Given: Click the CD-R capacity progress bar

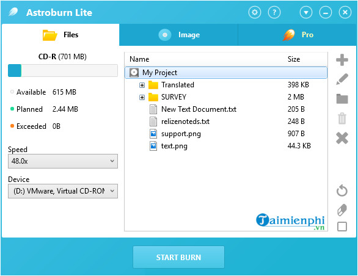Looking at the screenshot, I should [63, 71].
